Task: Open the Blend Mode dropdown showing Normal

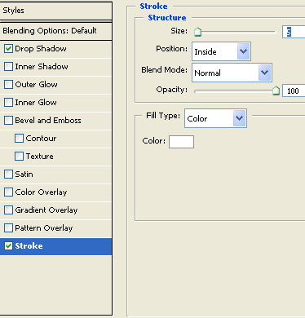Action: coord(232,73)
